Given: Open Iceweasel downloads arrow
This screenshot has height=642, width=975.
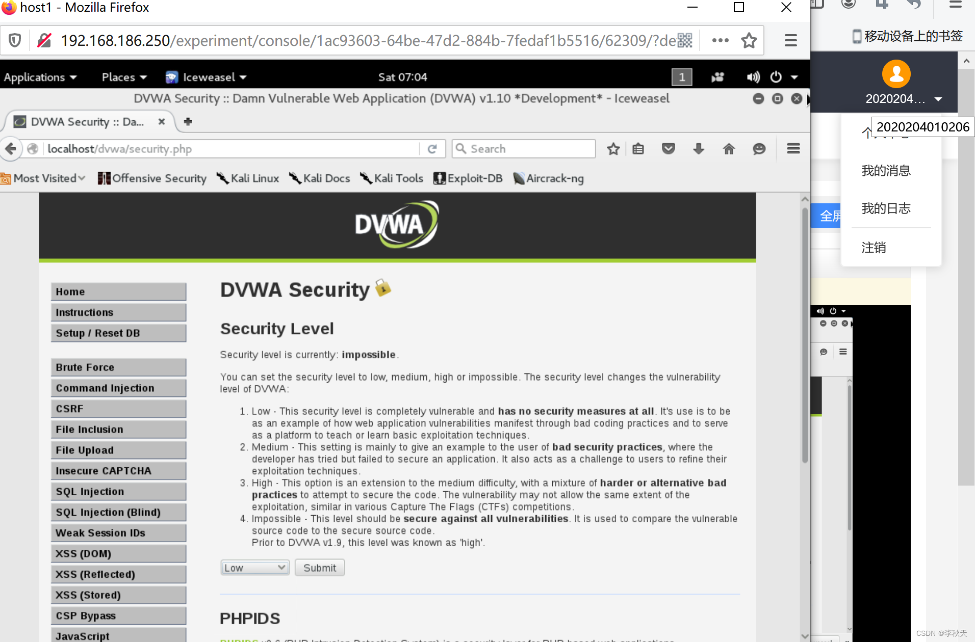Looking at the screenshot, I should tap(699, 149).
